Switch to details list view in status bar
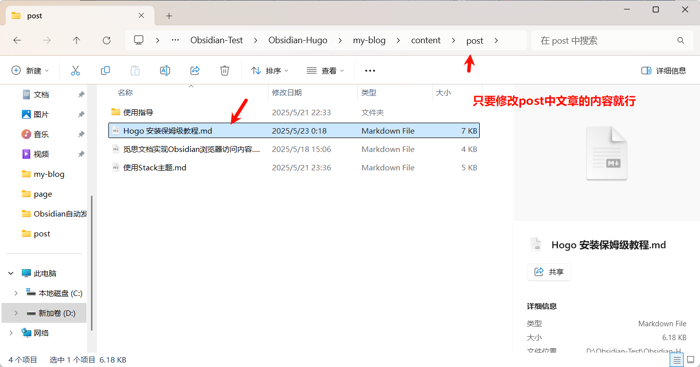Image resolution: width=700 pixels, height=367 pixels. click(x=677, y=360)
